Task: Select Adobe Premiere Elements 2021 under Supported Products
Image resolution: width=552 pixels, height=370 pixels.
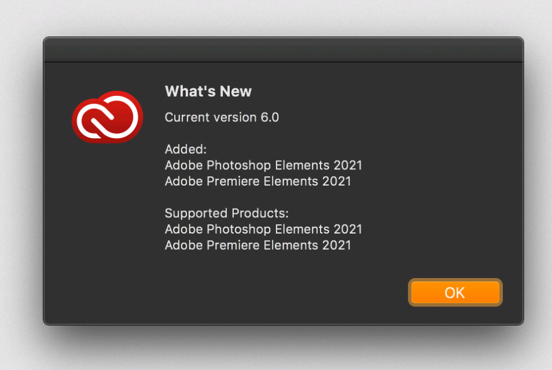Action: click(258, 246)
